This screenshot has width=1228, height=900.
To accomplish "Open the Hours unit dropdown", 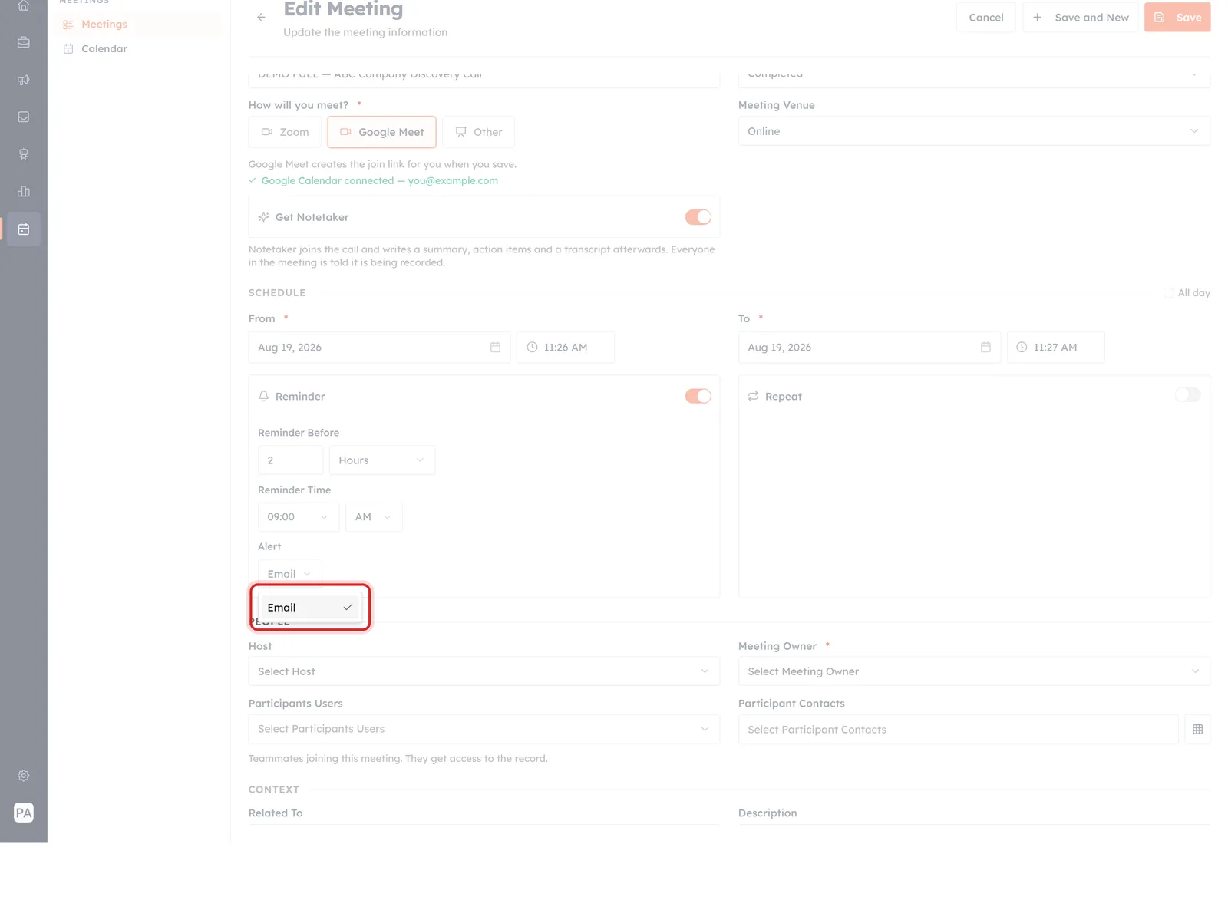I will pos(382,460).
